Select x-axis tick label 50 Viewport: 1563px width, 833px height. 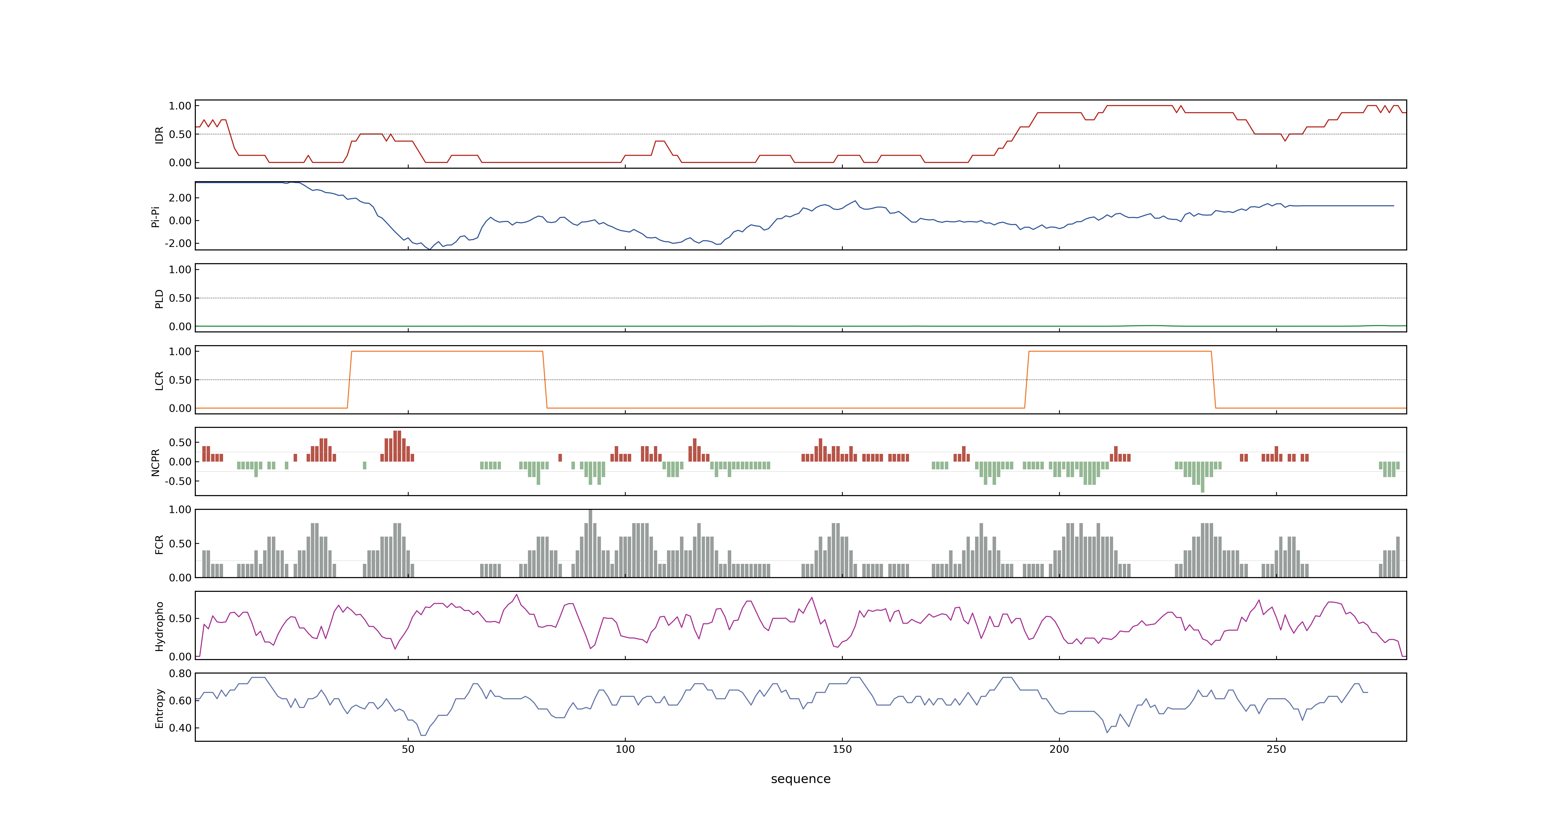point(408,749)
